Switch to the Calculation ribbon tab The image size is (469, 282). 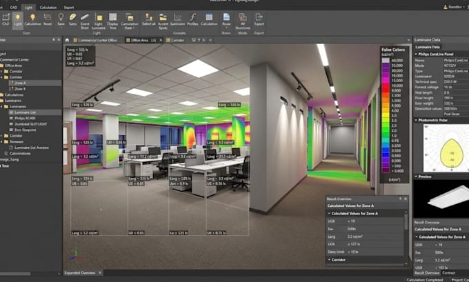click(x=48, y=8)
